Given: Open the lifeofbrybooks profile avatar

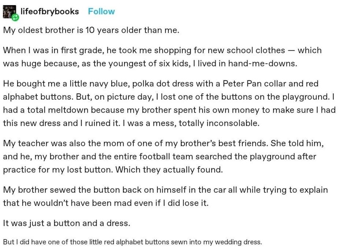Looking at the screenshot, I should (x=9, y=12).
